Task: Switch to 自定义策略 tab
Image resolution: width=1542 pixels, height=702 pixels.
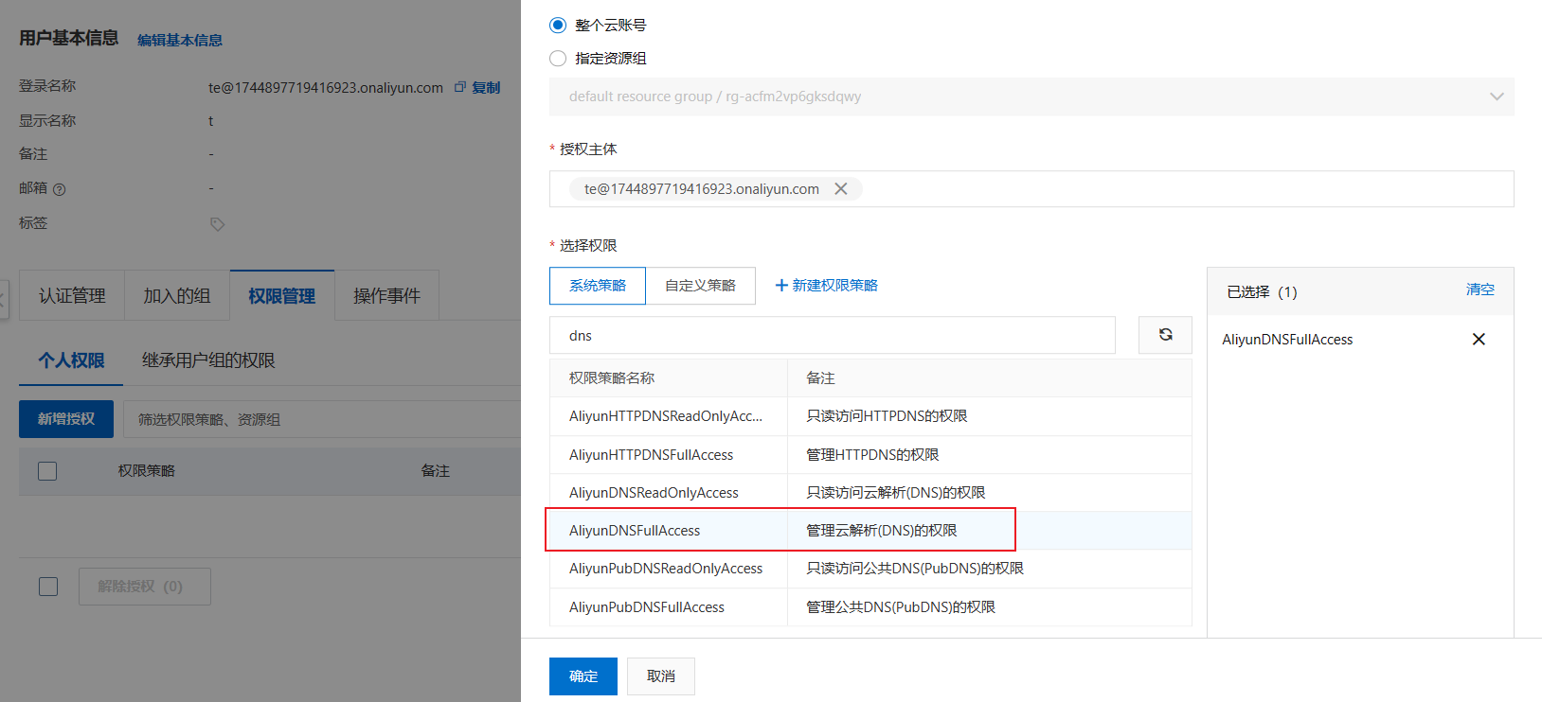Action: (x=700, y=286)
